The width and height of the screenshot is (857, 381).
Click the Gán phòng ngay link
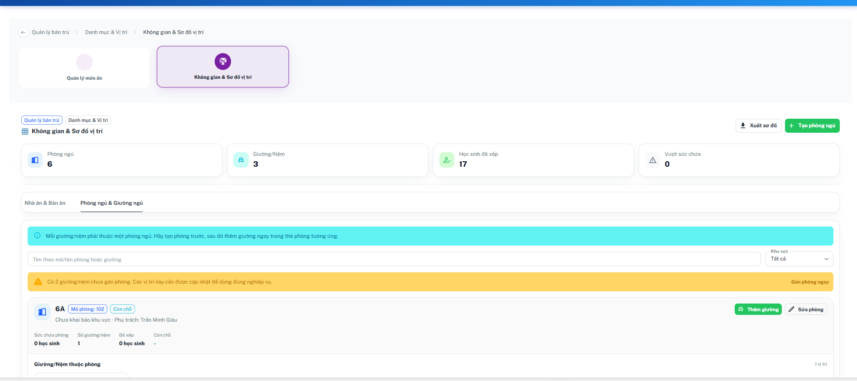[x=810, y=282]
